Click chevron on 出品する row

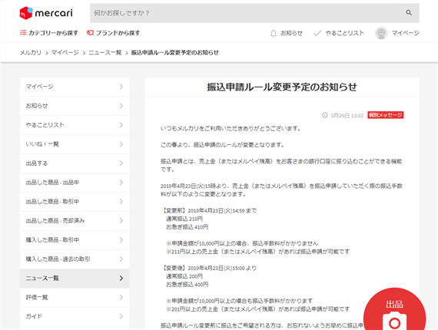pos(121,163)
